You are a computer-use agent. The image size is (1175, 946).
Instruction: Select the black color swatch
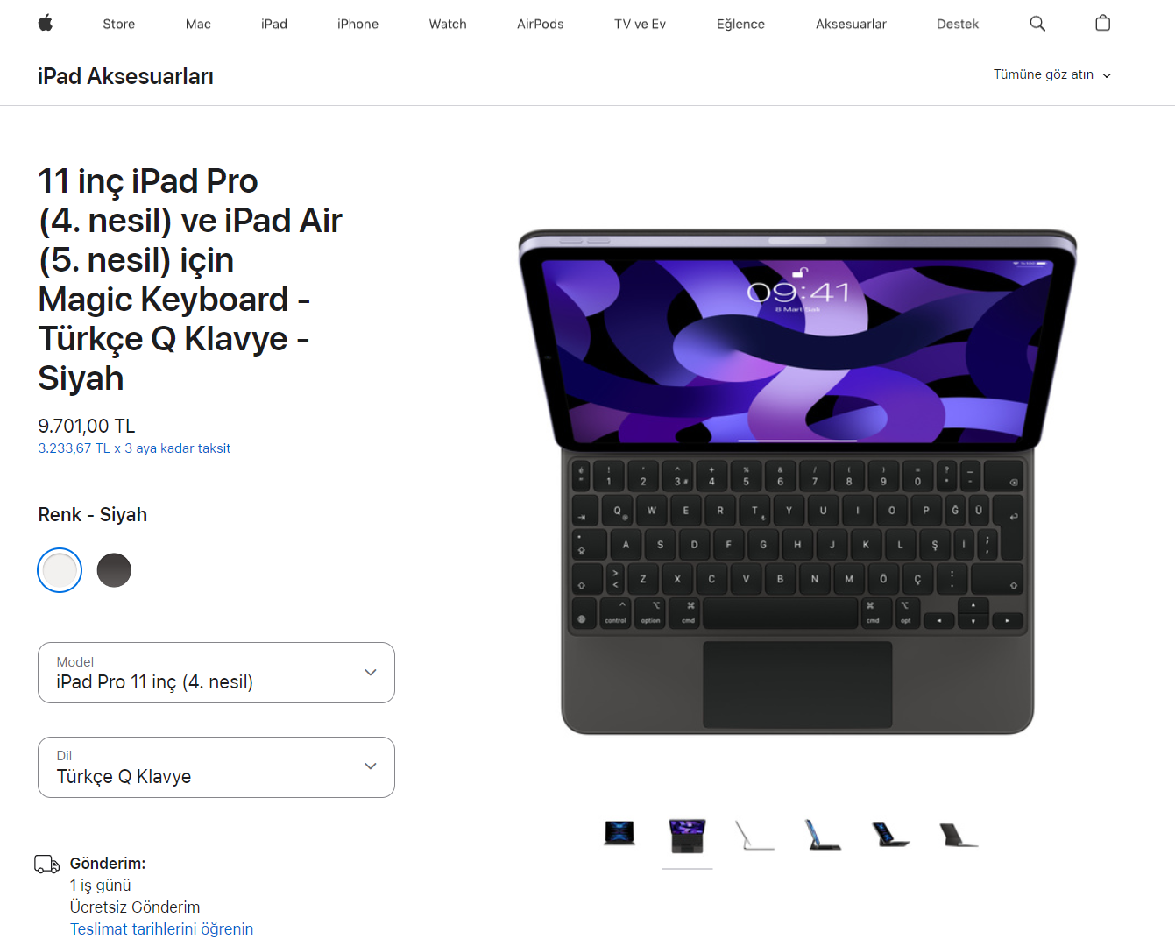114,570
